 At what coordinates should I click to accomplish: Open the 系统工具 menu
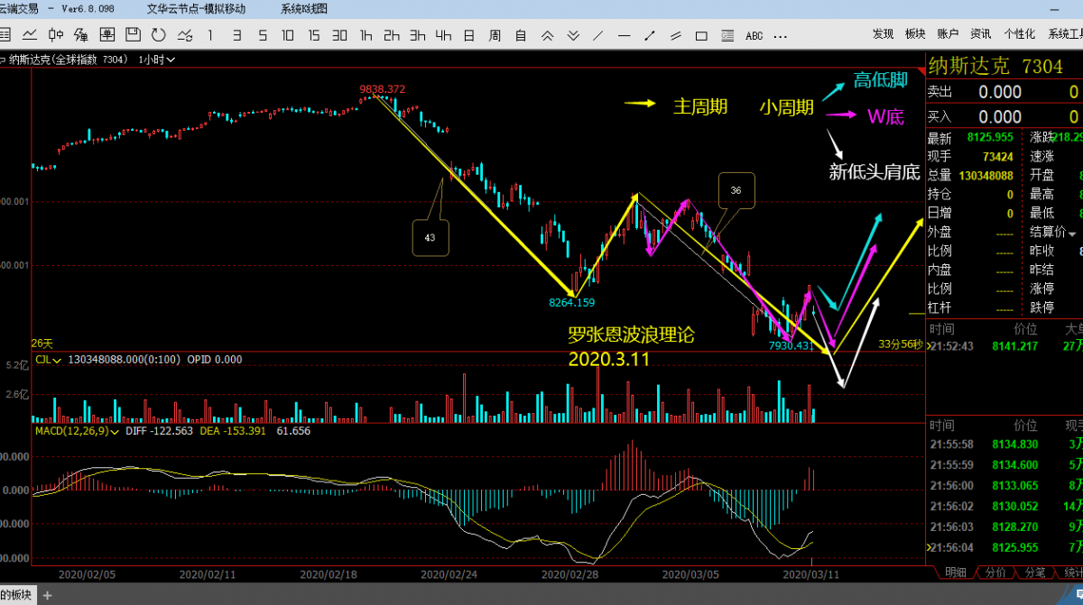[1066, 34]
